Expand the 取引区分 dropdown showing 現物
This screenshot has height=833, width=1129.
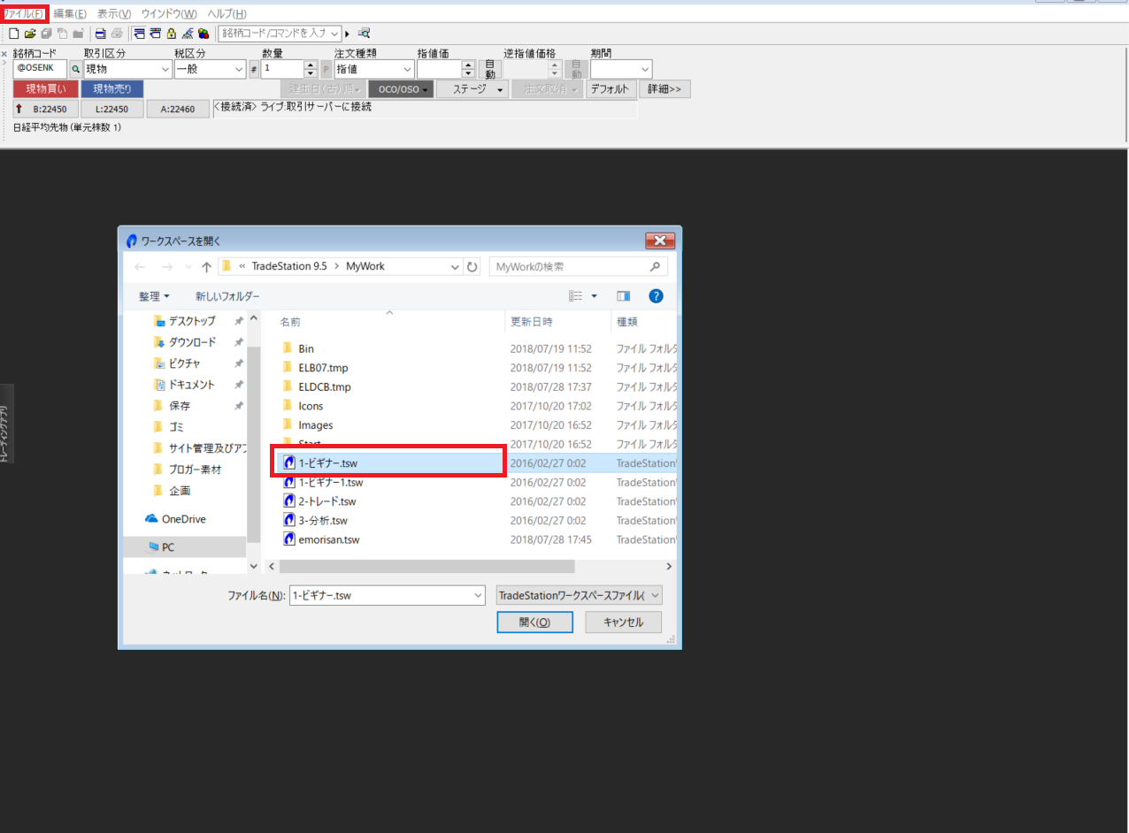click(x=165, y=69)
